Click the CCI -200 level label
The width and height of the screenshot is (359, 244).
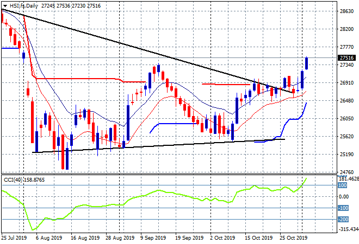[343, 220]
